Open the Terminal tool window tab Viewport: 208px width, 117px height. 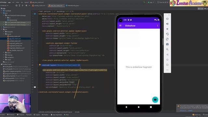click(x=20, y=115)
